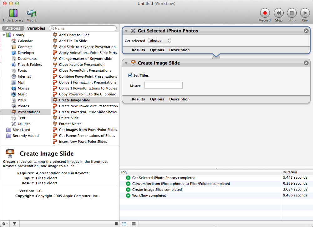Open the gear action menu
This screenshot has height=227, width=313.
5,224
